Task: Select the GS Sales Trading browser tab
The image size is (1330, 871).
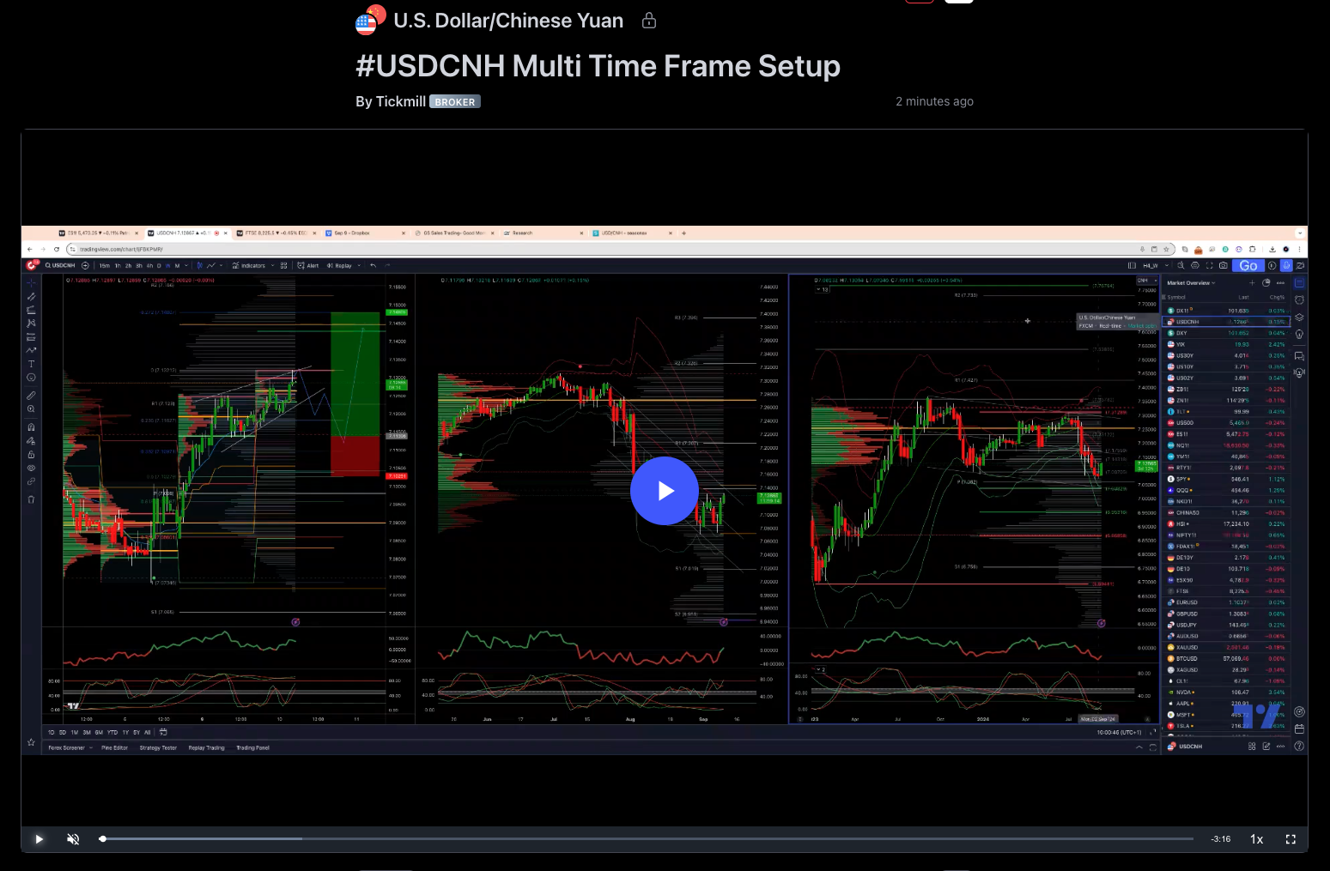Action: [454, 233]
